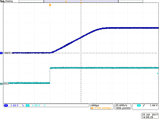Click the orange T marker in record bar
The height and width of the screenshot is (119, 159).
[66, 2]
